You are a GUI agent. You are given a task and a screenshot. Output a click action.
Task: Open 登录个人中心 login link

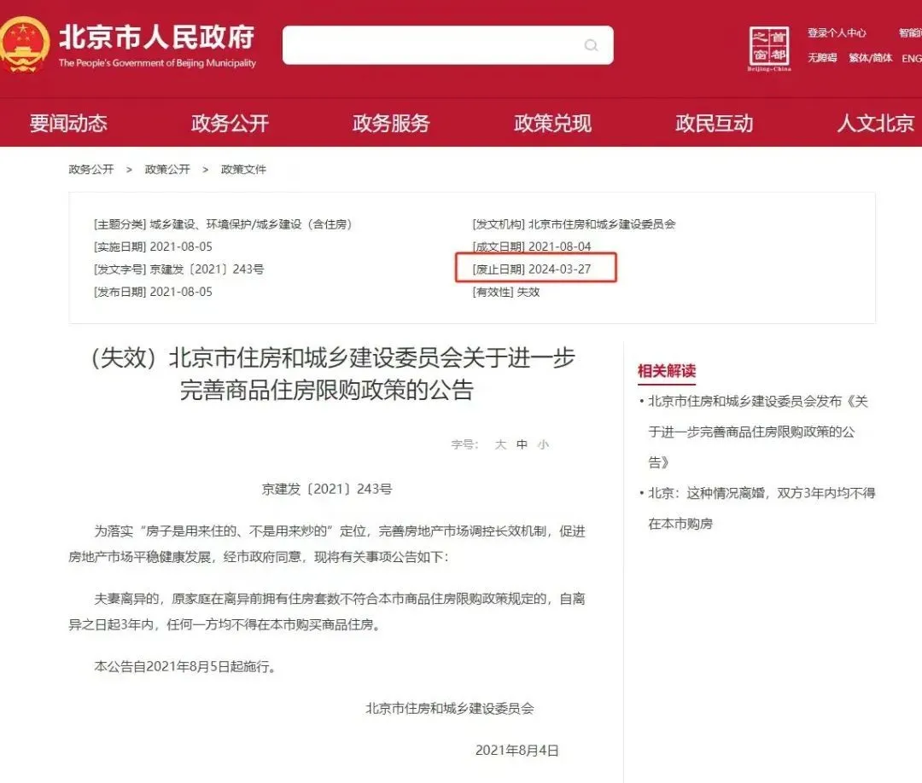(x=837, y=32)
